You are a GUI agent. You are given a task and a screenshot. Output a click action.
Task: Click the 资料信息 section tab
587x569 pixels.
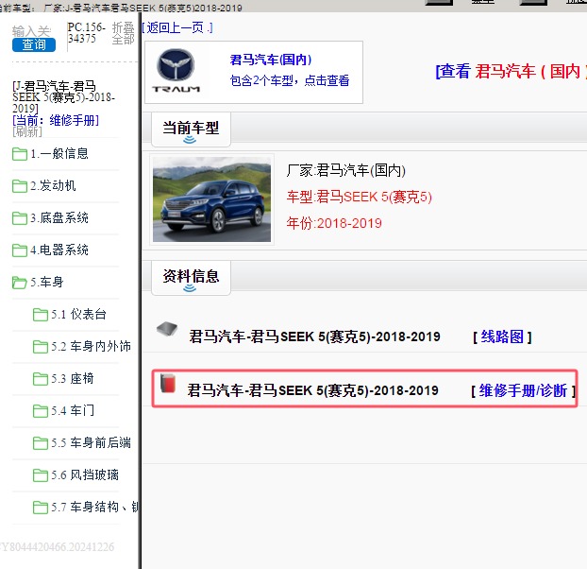tap(191, 278)
